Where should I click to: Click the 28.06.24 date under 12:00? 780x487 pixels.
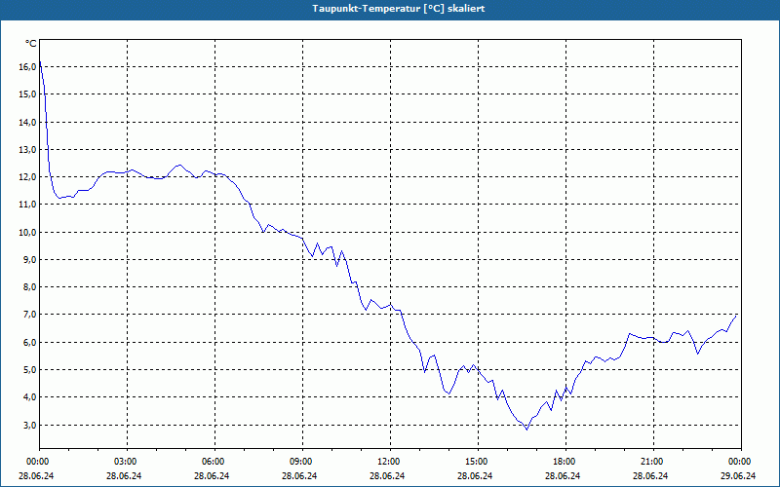(387, 475)
